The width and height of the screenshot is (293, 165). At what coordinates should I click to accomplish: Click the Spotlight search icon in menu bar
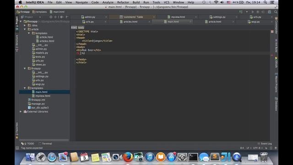pos(265,2)
